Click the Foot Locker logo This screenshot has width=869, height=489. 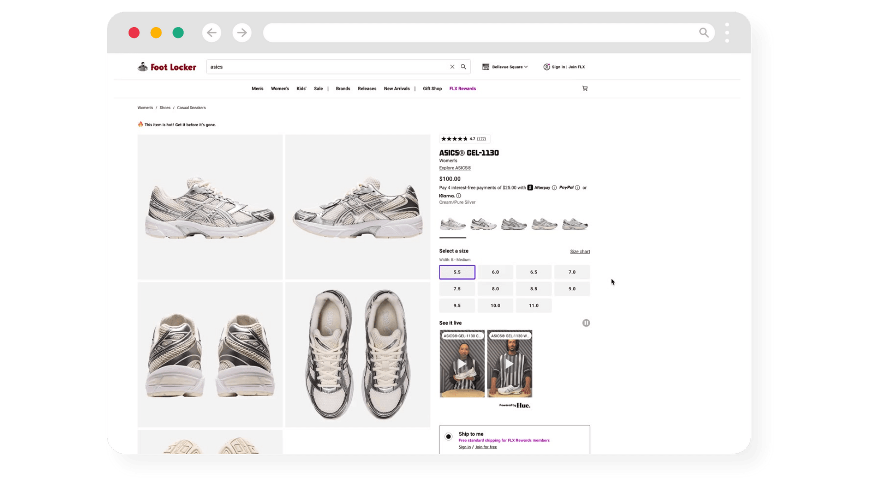pyautogui.click(x=167, y=67)
